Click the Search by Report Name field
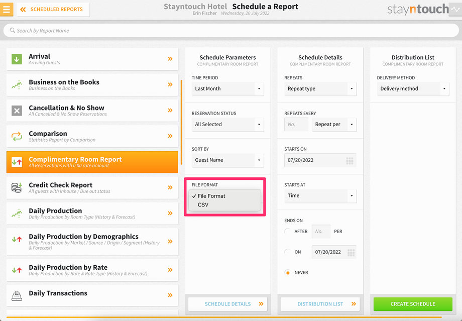This screenshot has width=462, height=321. pyautogui.click(x=230, y=30)
